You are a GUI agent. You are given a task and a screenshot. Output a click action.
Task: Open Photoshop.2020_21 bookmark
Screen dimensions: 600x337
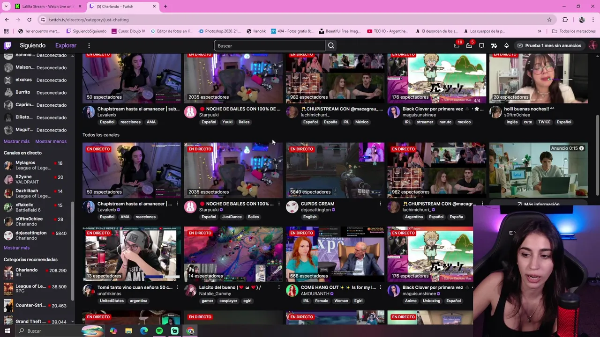220,31
